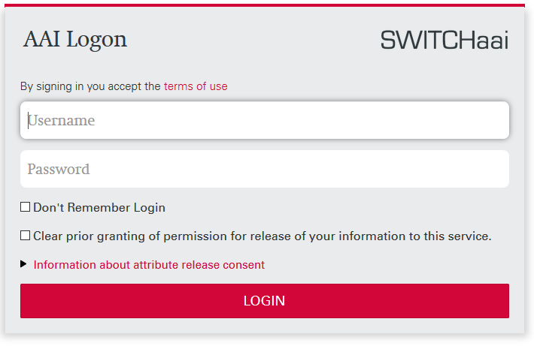This screenshot has width=534, height=346.
Task: Focus the Password input box
Action: [x=264, y=169]
